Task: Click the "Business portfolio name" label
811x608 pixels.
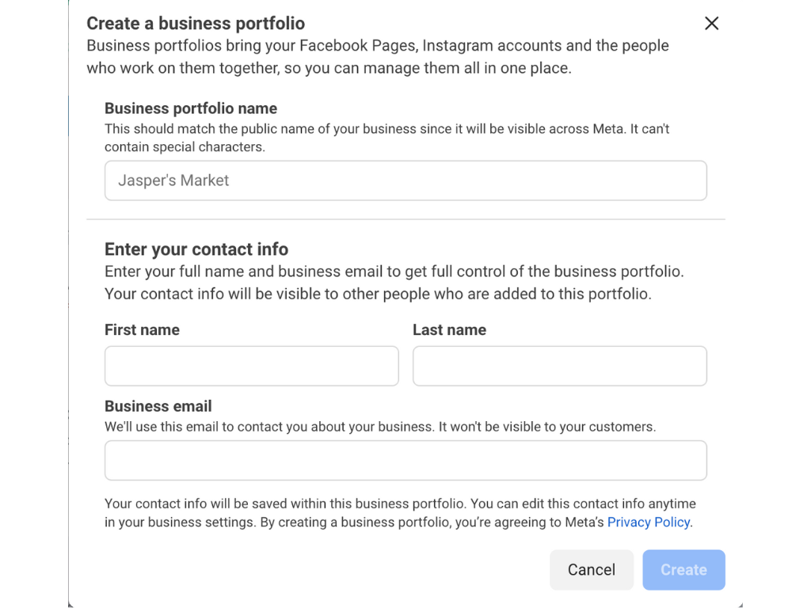Action: (x=191, y=108)
